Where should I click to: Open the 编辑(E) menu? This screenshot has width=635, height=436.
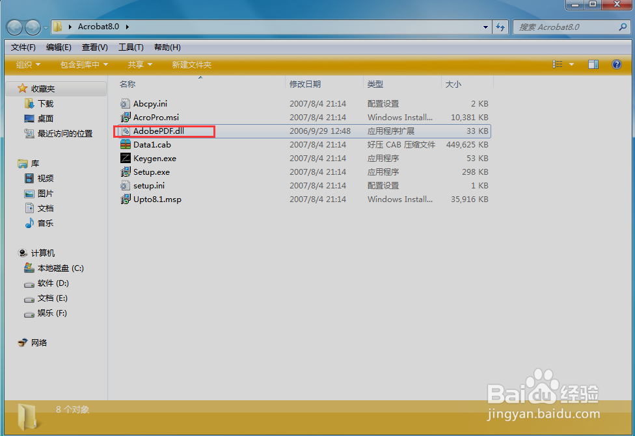[59, 47]
